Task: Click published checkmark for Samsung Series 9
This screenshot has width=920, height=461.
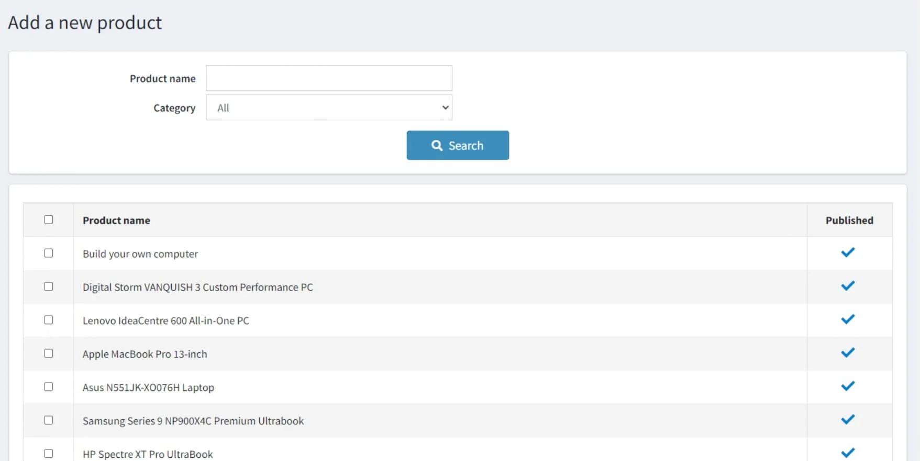Action: 848,420
